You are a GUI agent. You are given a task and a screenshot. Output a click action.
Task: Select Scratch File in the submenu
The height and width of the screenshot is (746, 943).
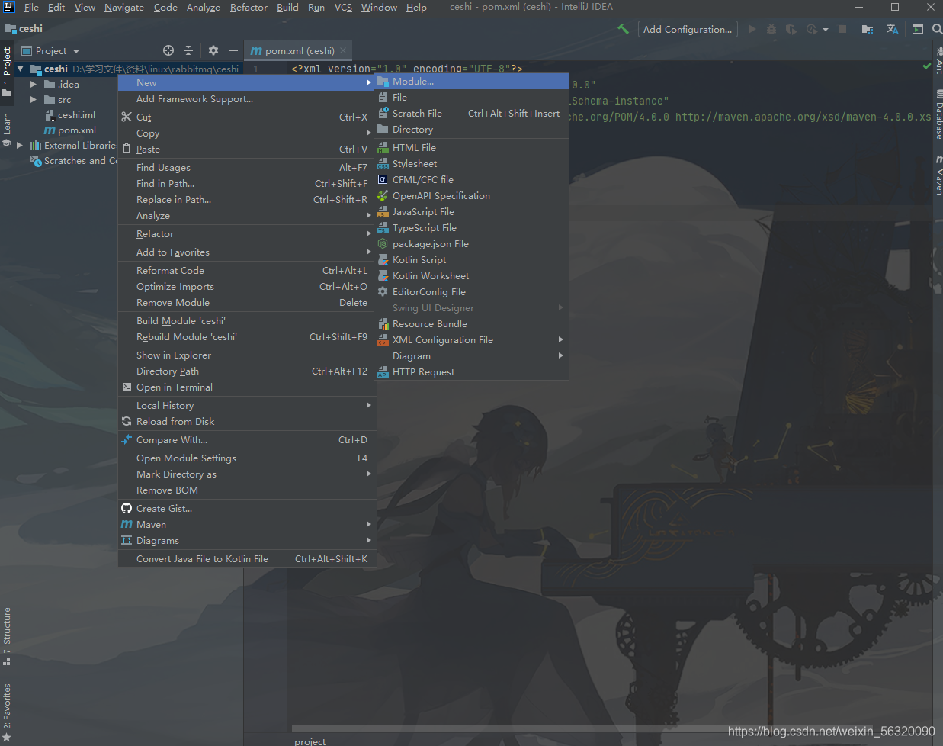tap(473, 114)
